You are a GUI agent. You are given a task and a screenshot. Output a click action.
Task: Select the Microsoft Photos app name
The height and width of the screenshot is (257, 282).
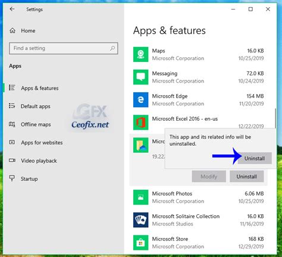(x=172, y=193)
